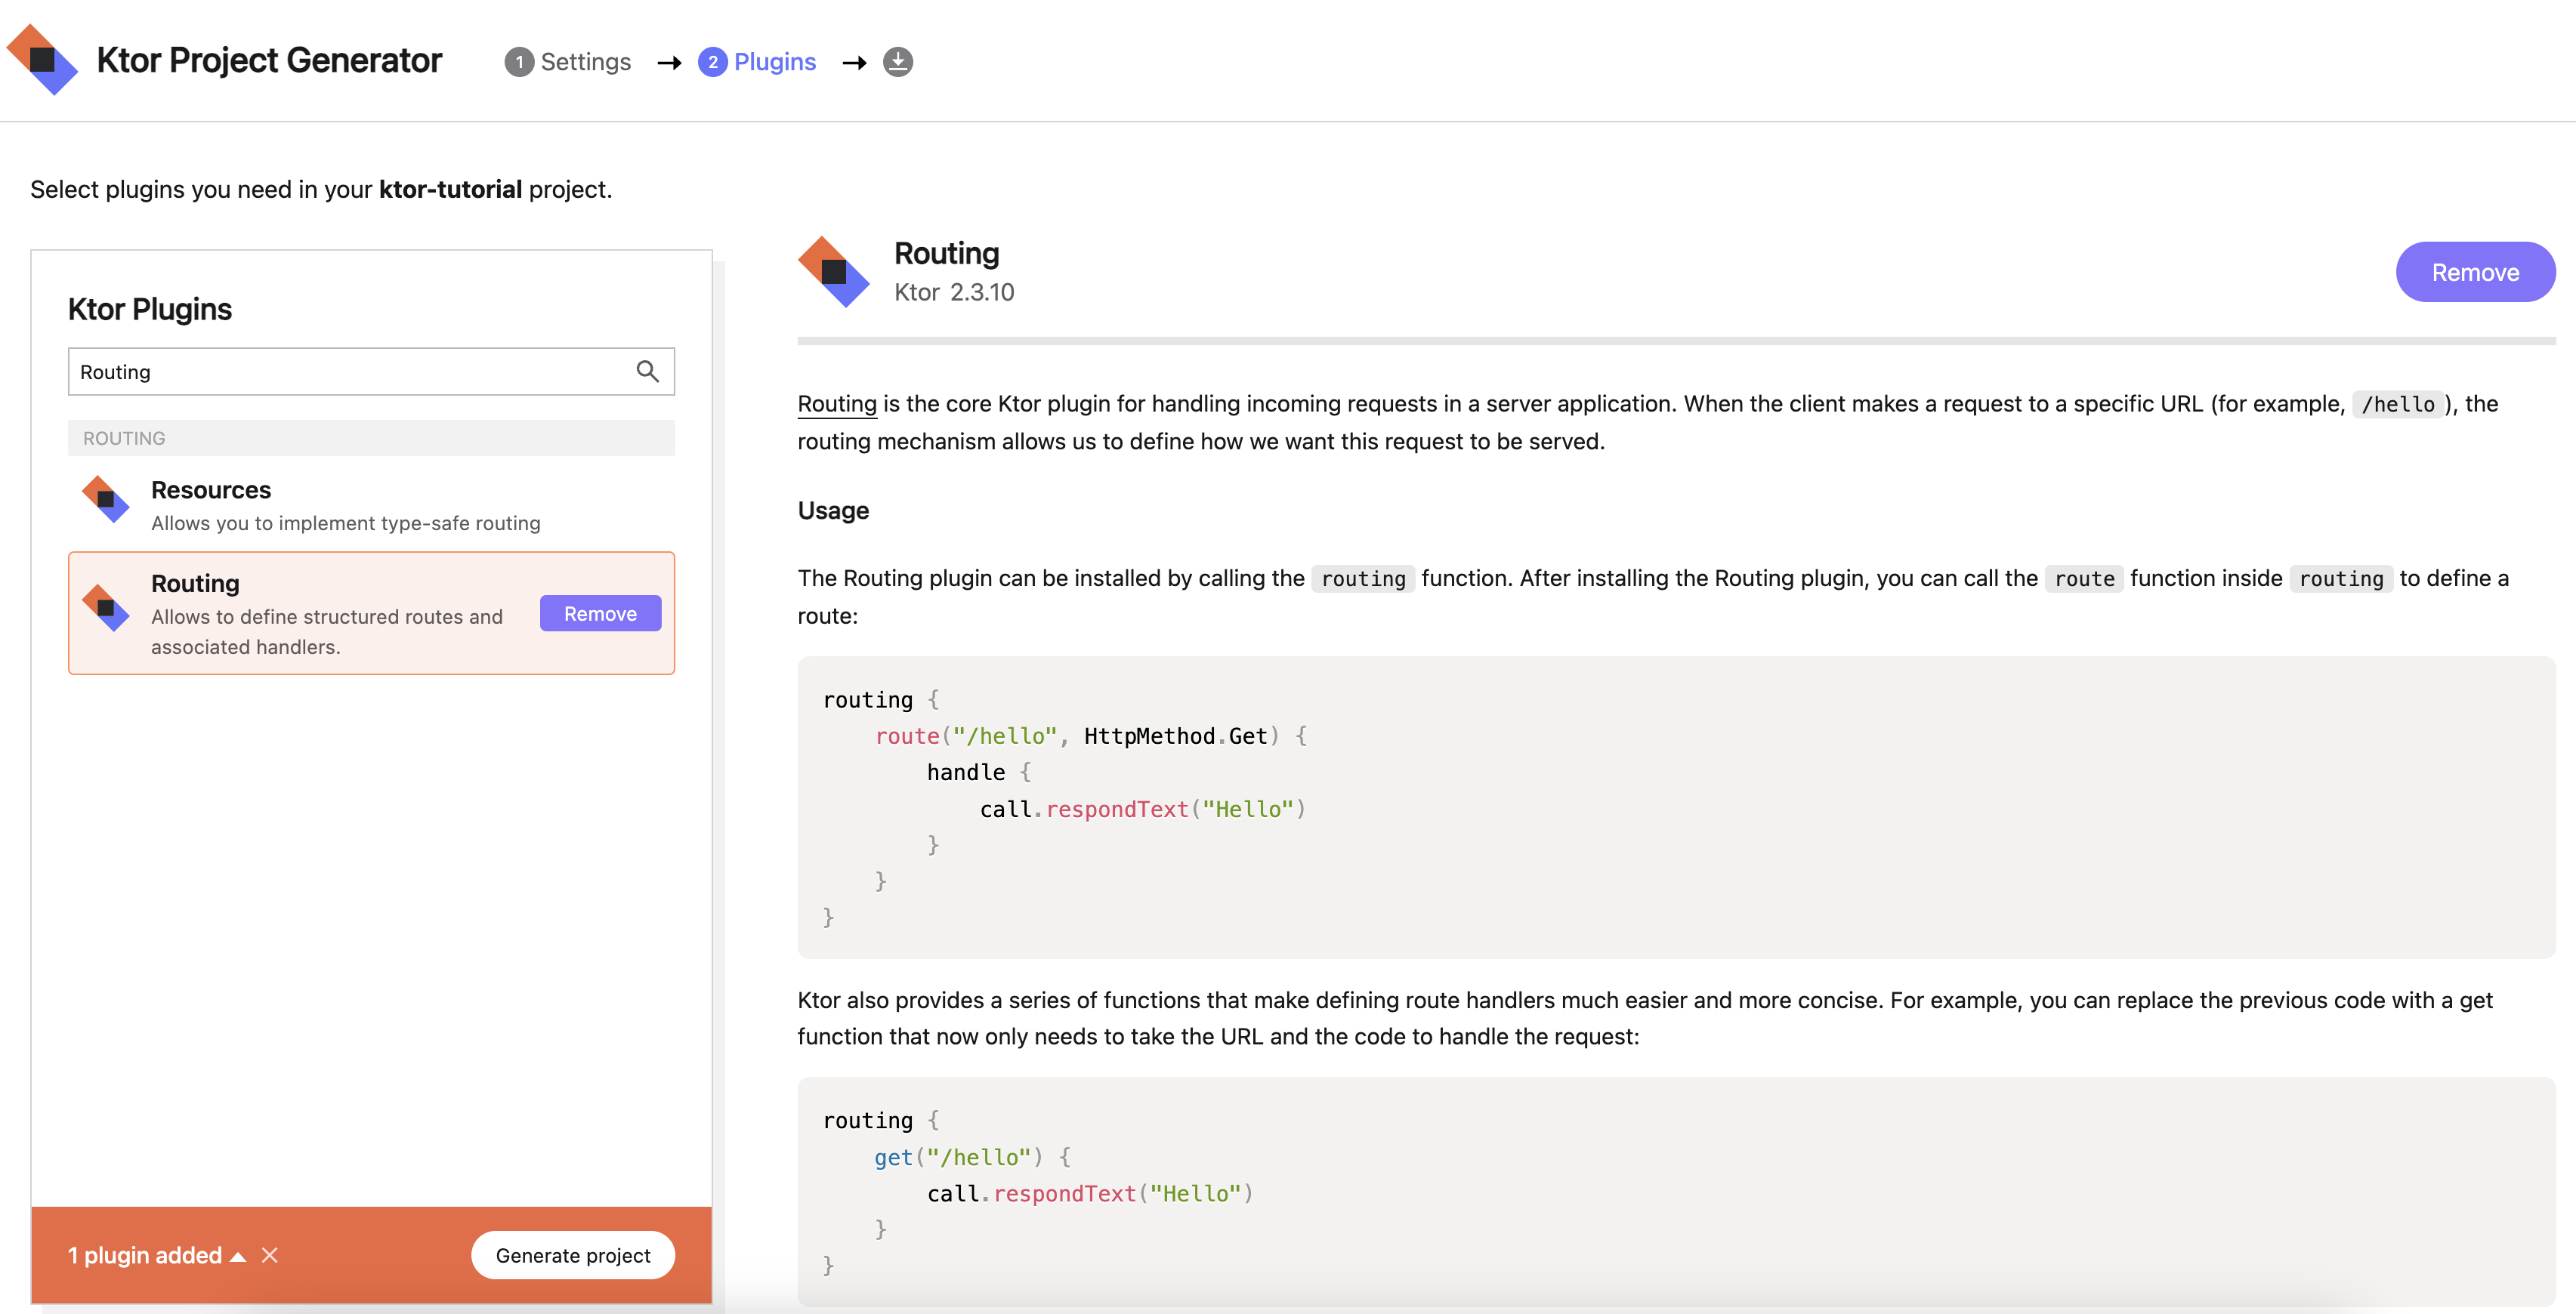2576x1314 pixels.
Task: Click the 'handle {' code line
Action: 978,772
